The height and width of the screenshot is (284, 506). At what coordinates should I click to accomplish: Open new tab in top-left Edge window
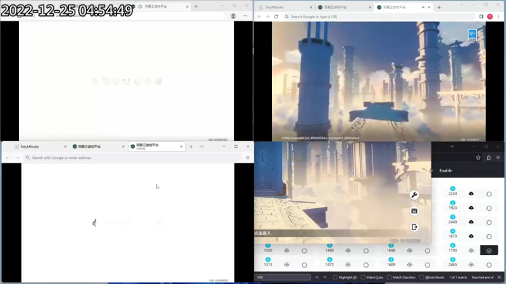pyautogui.click(x=196, y=6)
